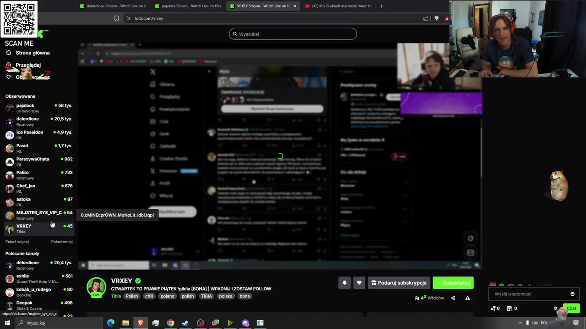Click the Polish language tag
The image size is (586, 329).
tap(132, 296)
